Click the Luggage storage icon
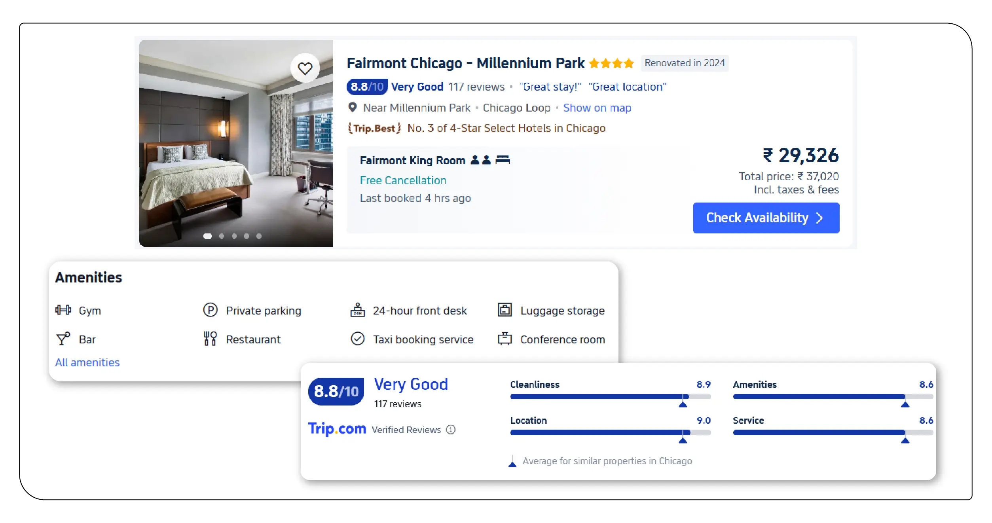The width and height of the screenshot is (992, 523). (x=505, y=310)
